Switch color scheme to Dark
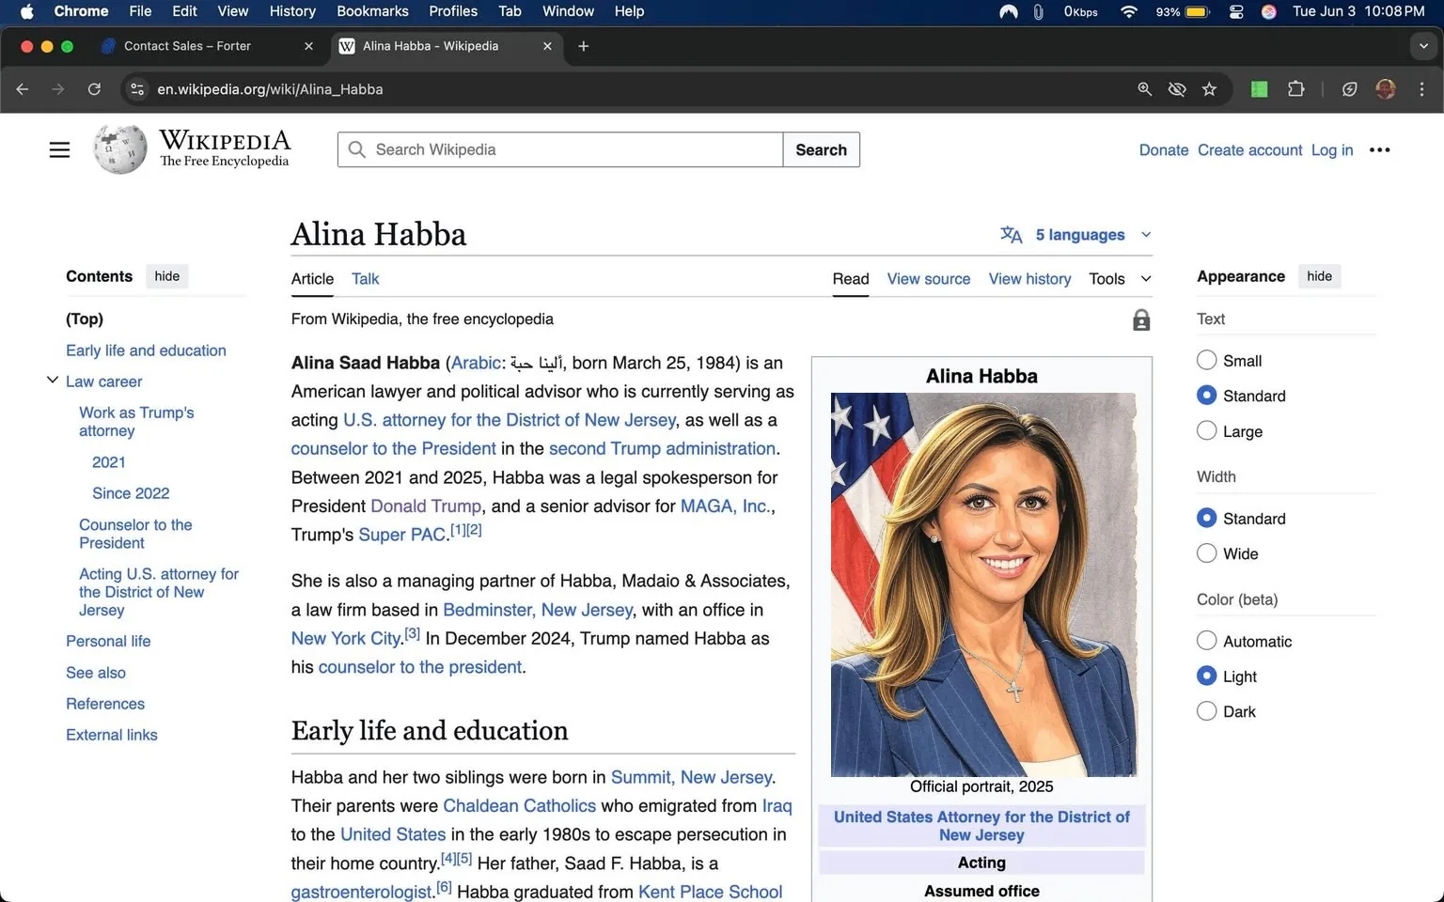This screenshot has height=902, width=1444. 1206,711
